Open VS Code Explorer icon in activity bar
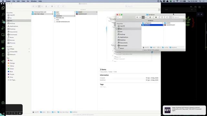Viewport: 207px width, 116px height. coord(3,8)
